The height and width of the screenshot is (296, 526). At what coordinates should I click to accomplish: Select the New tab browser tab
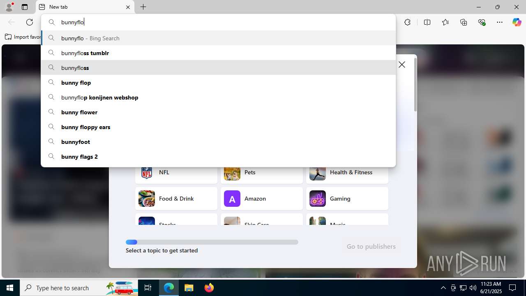(85, 7)
